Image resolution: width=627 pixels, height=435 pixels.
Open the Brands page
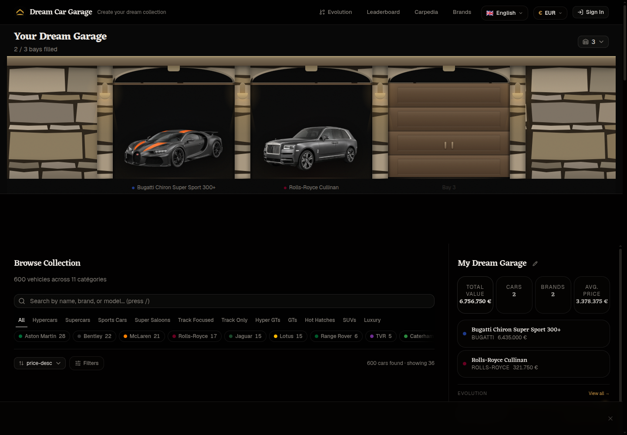pyautogui.click(x=462, y=12)
